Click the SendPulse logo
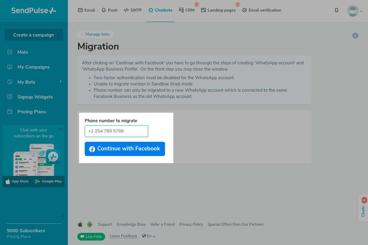The width and height of the screenshot is (368, 245). pyautogui.click(x=33, y=11)
